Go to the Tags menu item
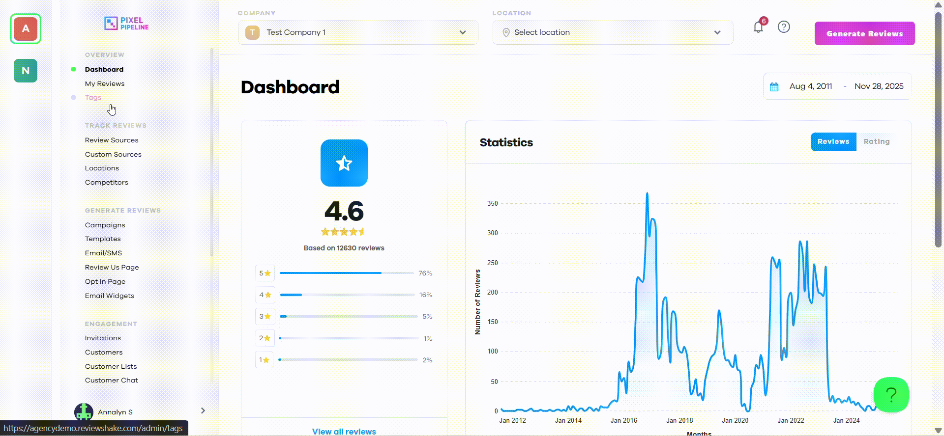Viewport: 944px width, 436px height. pyautogui.click(x=93, y=97)
